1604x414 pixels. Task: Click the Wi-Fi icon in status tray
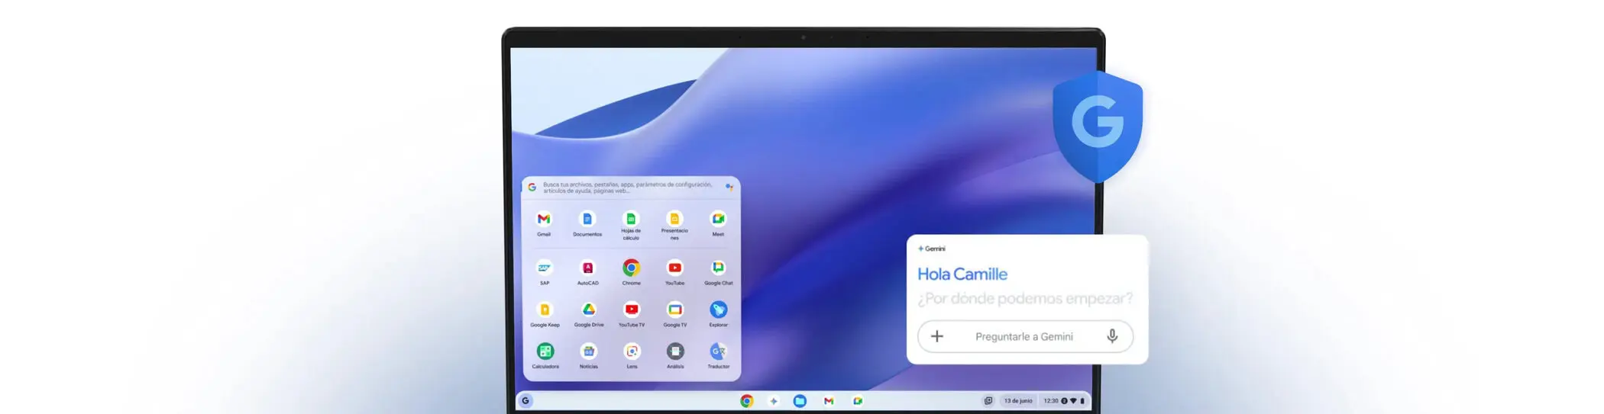tap(1073, 401)
